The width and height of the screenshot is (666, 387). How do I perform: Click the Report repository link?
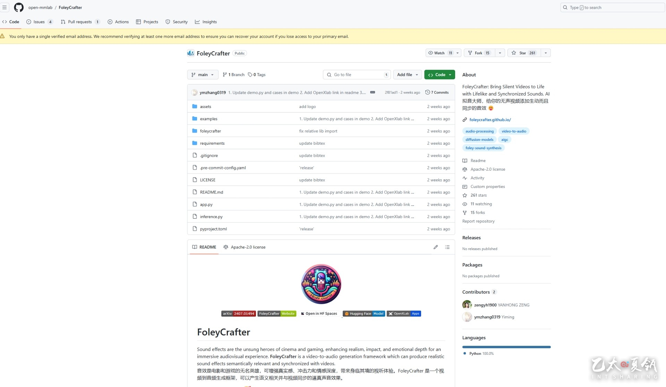click(478, 221)
